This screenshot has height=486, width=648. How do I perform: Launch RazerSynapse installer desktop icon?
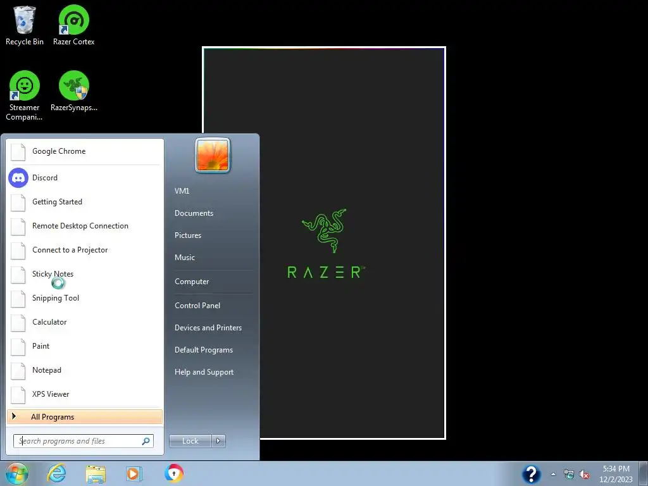point(73,91)
